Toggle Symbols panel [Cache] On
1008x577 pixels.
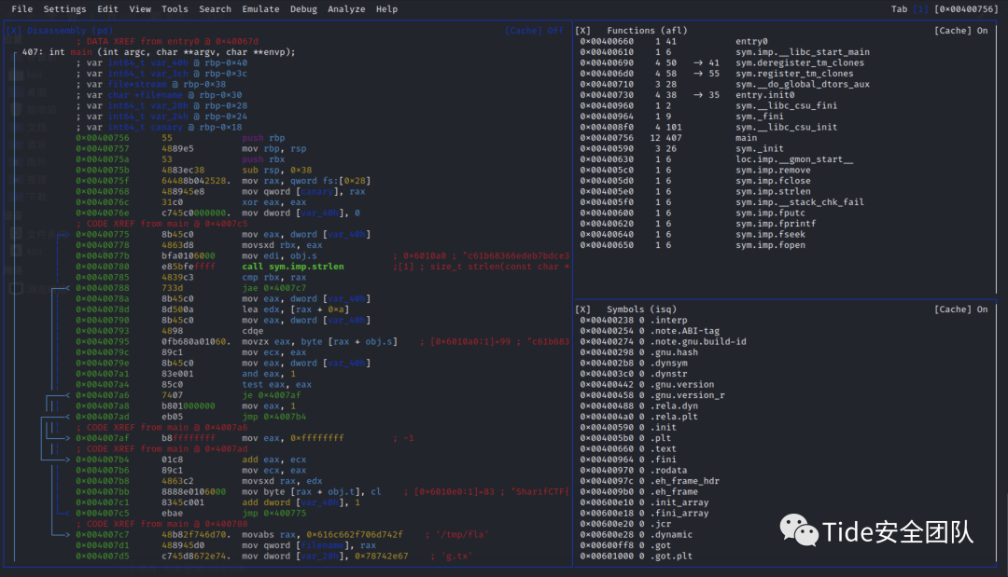pyautogui.click(x=960, y=309)
